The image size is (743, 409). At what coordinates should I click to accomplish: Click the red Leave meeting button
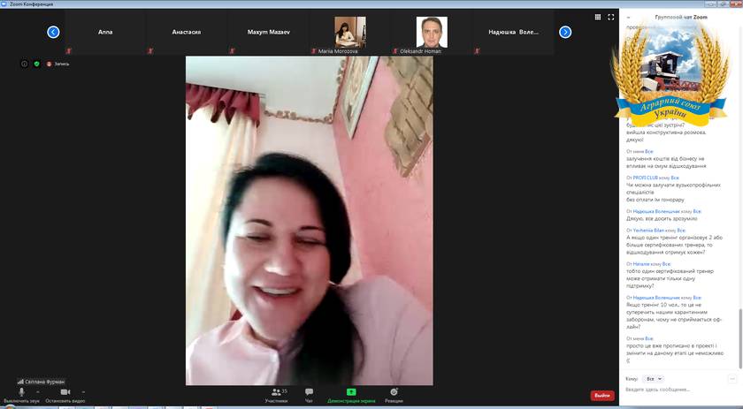tap(602, 395)
